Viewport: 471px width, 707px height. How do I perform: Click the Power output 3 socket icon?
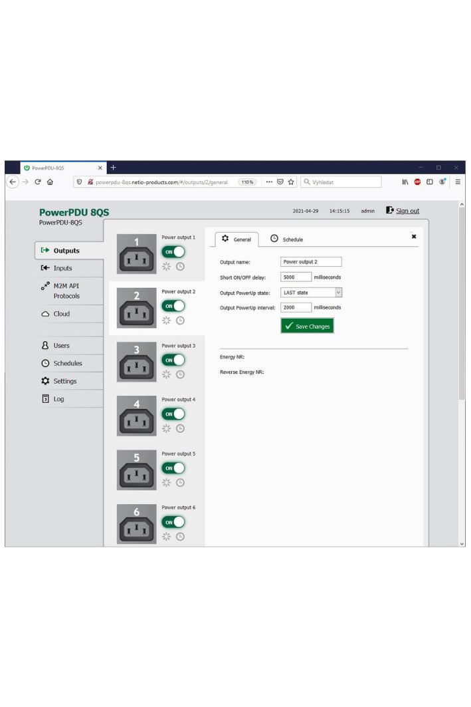point(137,362)
